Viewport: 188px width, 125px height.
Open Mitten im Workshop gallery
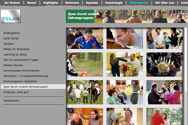[x=17, y=49]
